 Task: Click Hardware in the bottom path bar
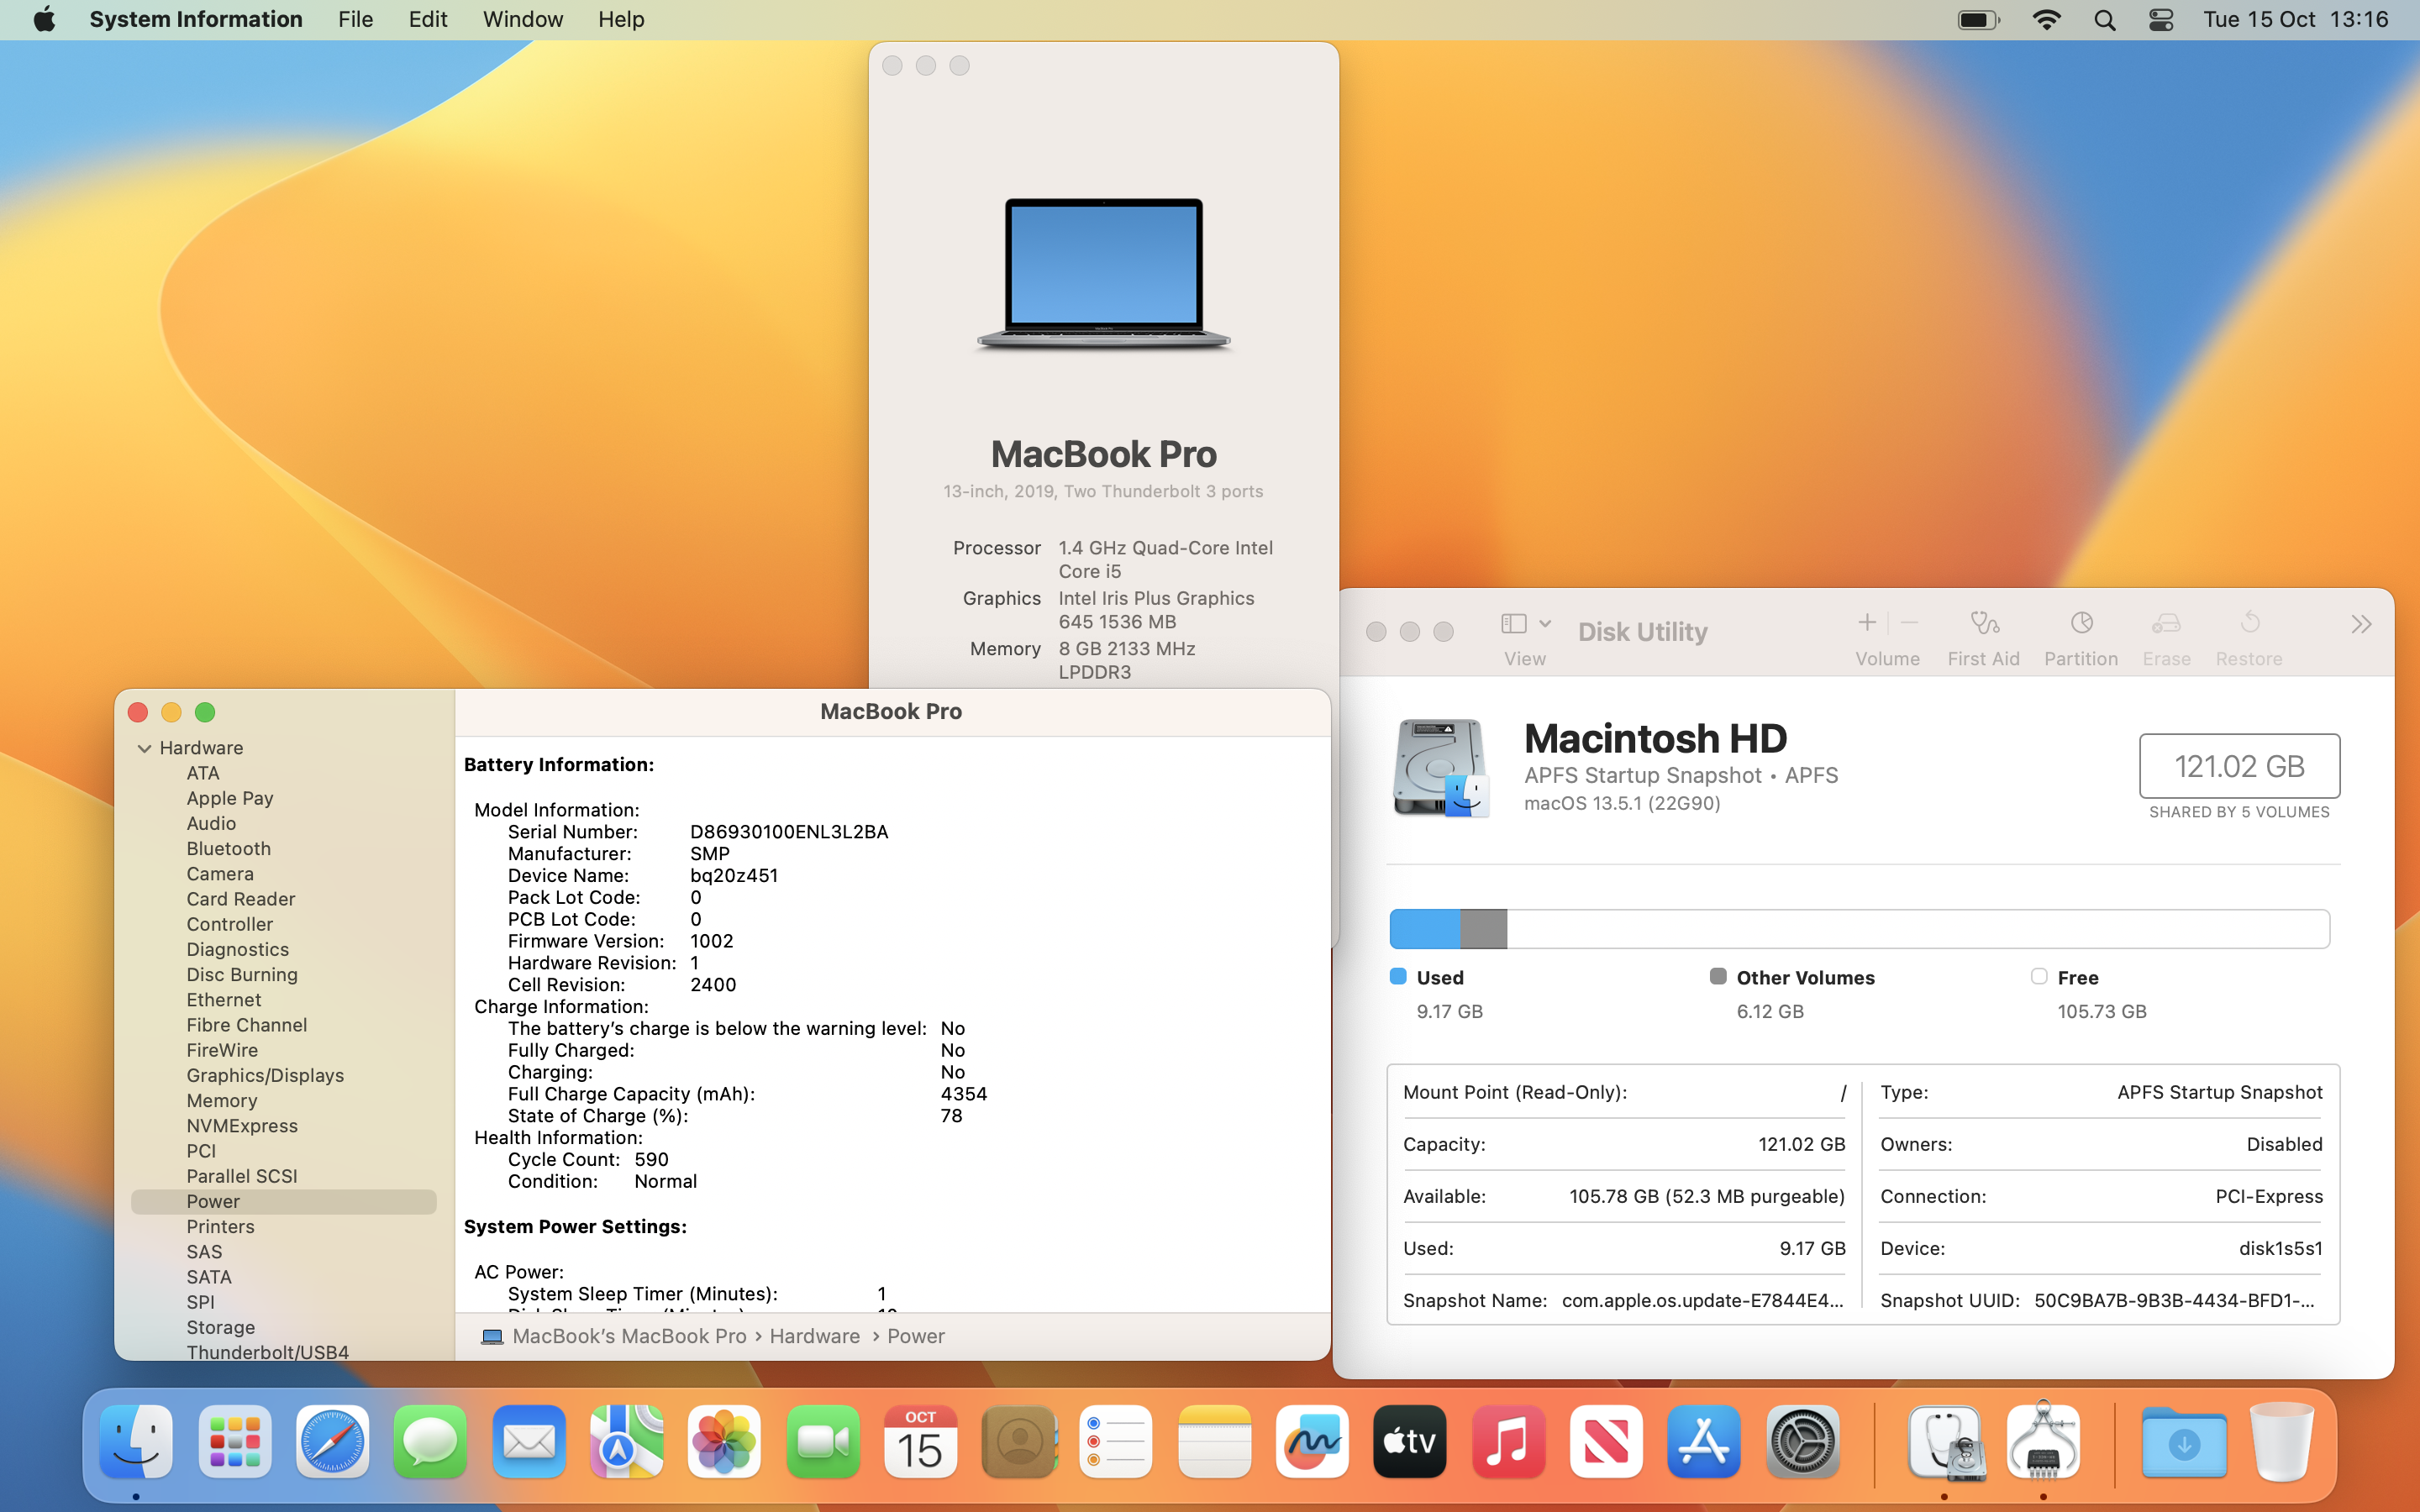point(814,1336)
